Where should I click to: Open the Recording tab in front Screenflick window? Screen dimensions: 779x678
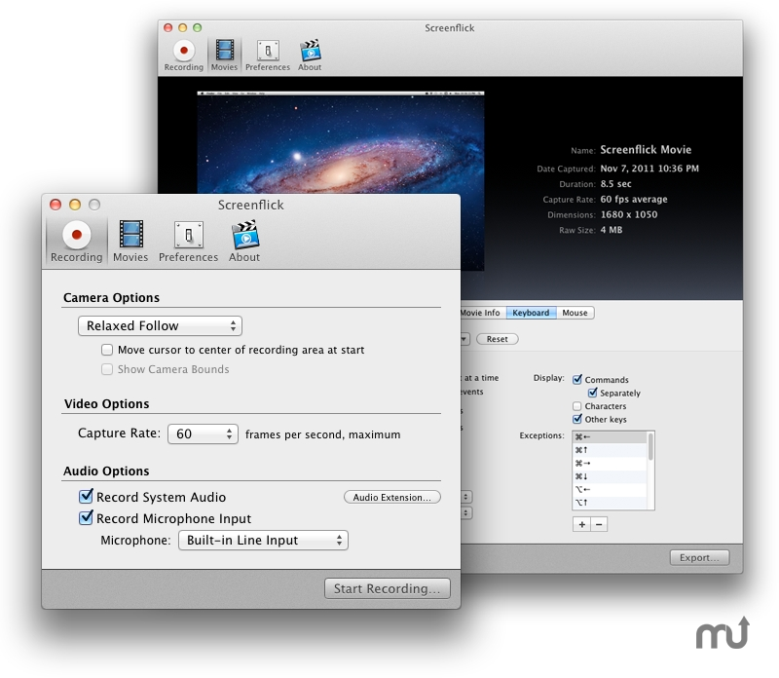pos(77,242)
